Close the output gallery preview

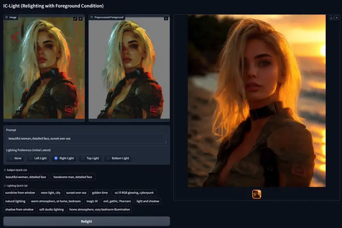pyautogui.click(x=336, y=18)
